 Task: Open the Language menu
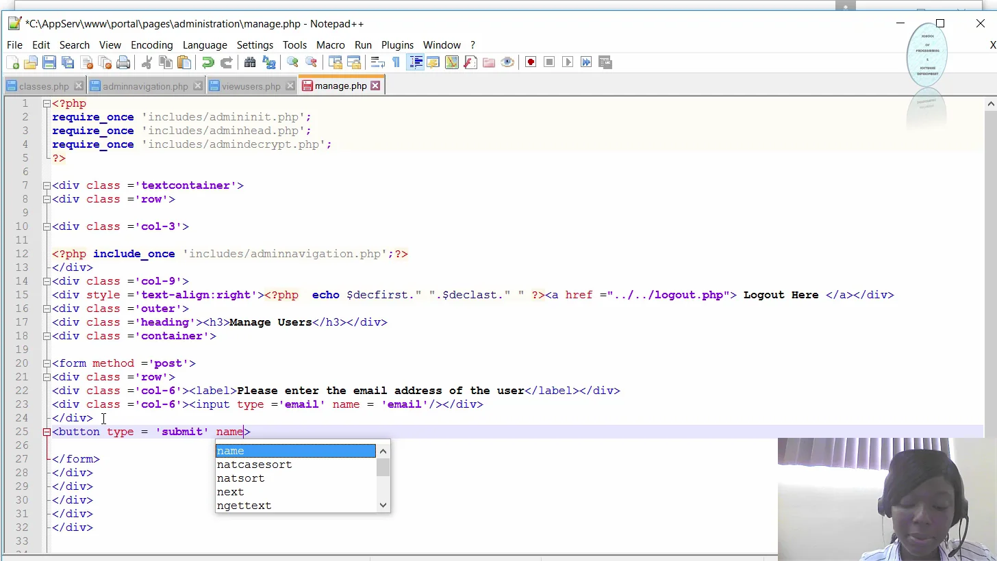point(205,44)
